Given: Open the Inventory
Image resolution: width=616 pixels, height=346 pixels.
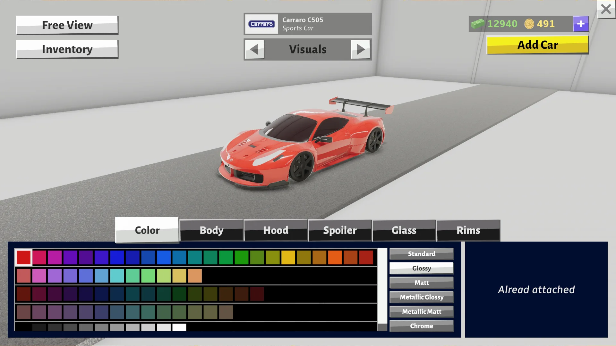Looking at the screenshot, I should point(67,49).
